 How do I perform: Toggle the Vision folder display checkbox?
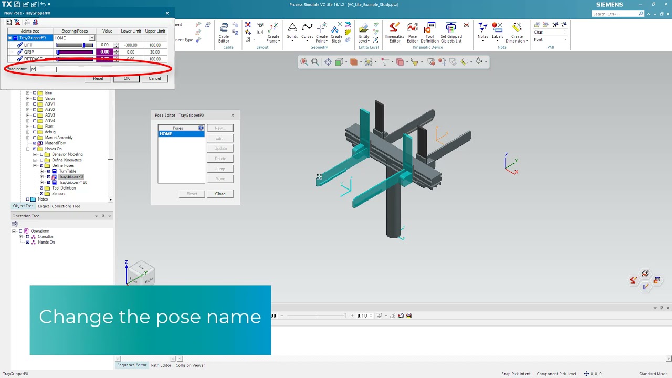click(35, 99)
